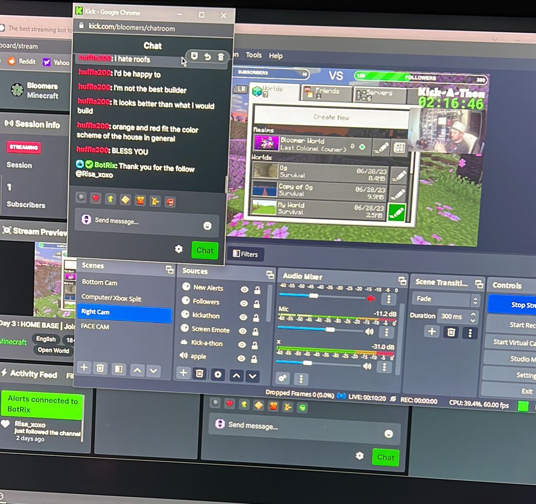
Task: Click green Chat button in Kick popup
Action: tap(205, 250)
